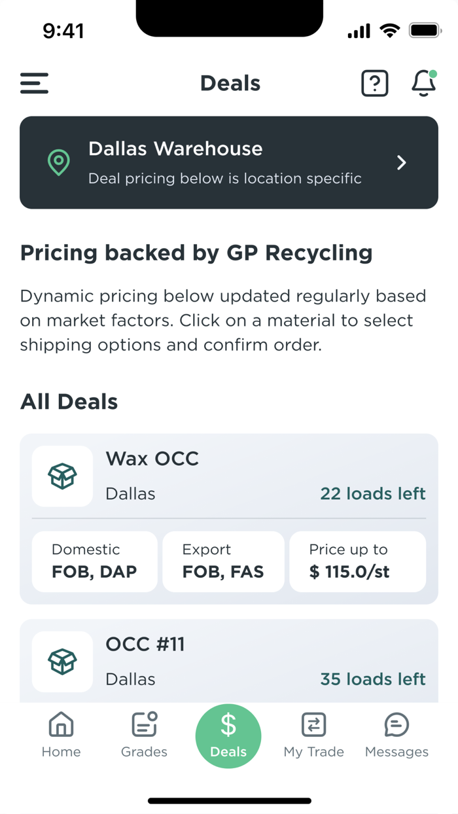
Task: Switch to My Trade tab
Action: pos(313,735)
